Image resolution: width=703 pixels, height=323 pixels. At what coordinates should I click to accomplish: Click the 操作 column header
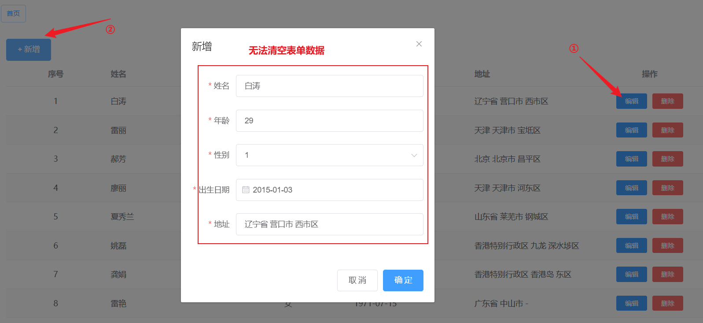(x=650, y=74)
